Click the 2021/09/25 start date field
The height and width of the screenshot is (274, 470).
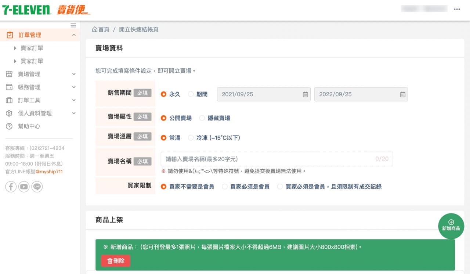coord(264,94)
